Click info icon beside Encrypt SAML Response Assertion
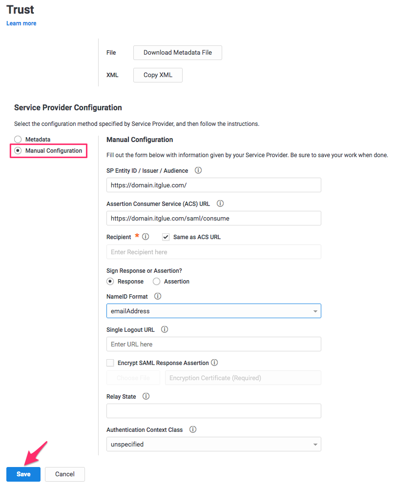Image resolution: width=396 pixels, height=488 pixels. click(x=214, y=363)
